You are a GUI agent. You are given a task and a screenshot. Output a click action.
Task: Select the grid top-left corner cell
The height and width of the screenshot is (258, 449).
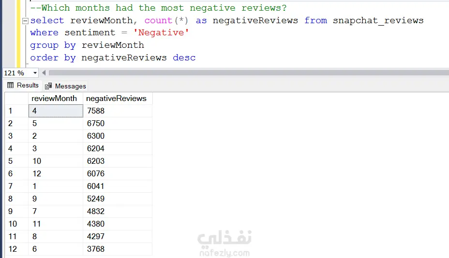16,99
